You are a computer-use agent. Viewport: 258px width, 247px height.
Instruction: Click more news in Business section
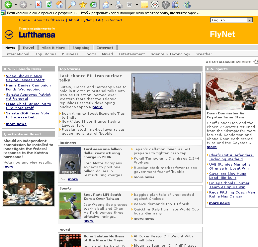(144, 177)
